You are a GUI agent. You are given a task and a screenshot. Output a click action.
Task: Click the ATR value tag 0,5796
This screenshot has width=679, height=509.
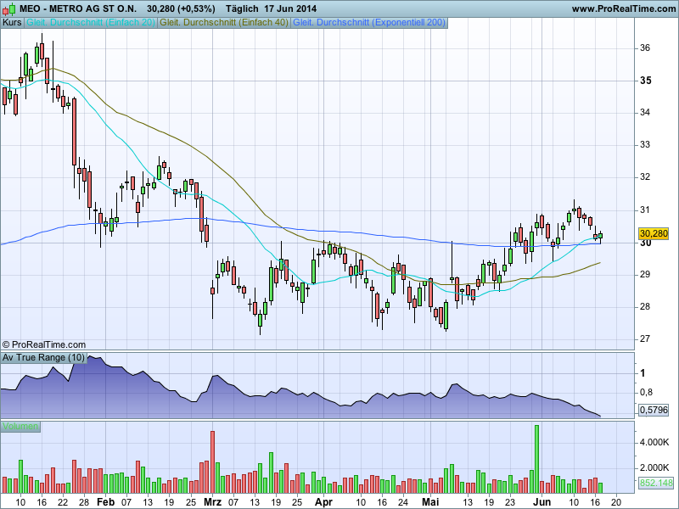click(654, 410)
